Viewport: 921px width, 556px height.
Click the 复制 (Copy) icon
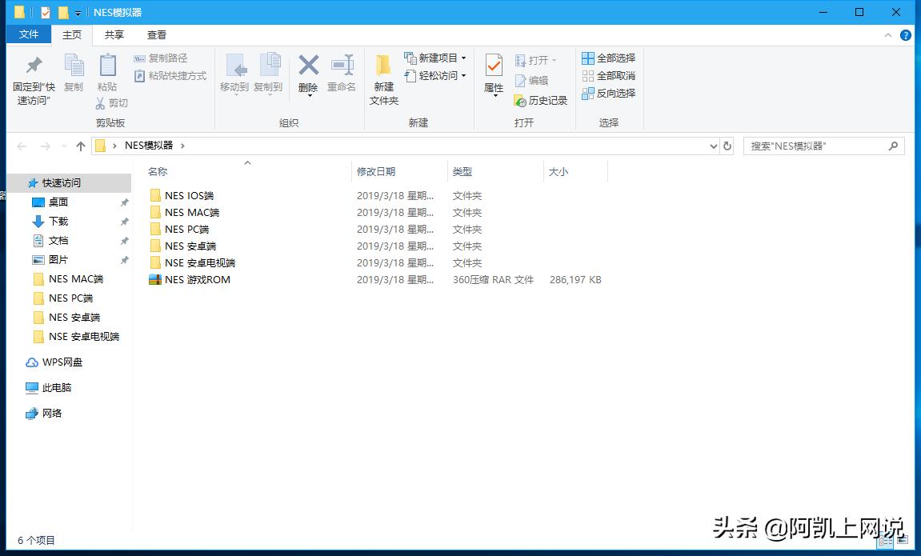[x=74, y=76]
